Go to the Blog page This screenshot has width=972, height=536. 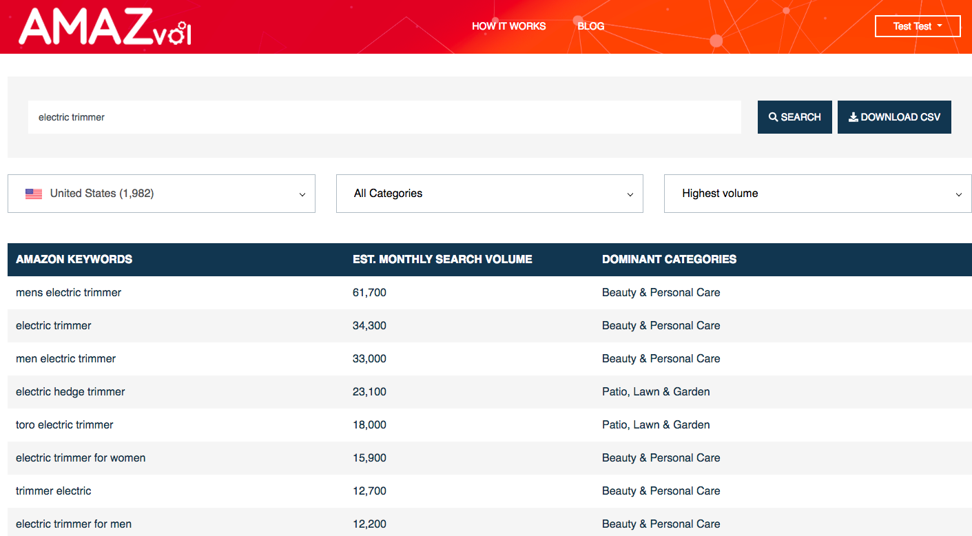tap(590, 26)
